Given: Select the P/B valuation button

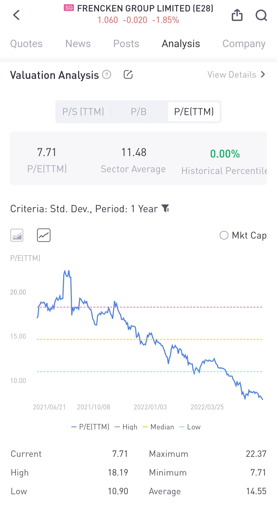Looking at the screenshot, I should tap(138, 112).
